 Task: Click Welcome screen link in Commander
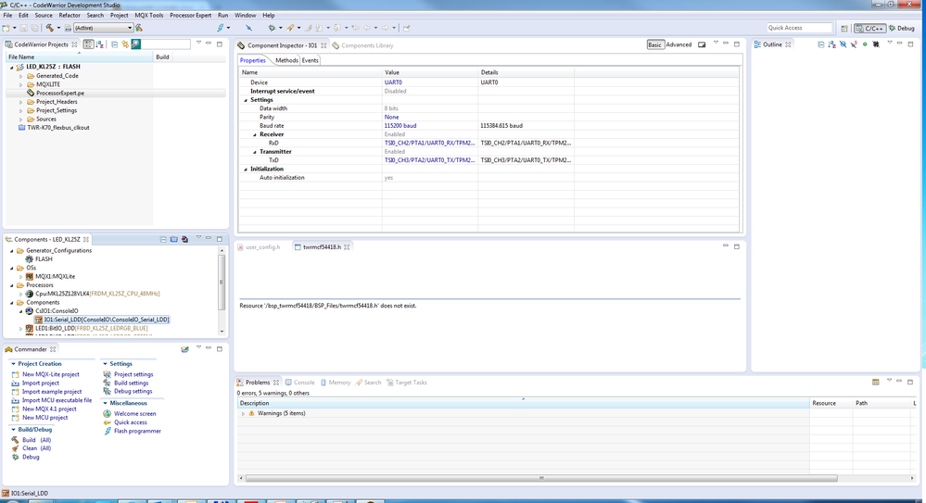coord(135,414)
